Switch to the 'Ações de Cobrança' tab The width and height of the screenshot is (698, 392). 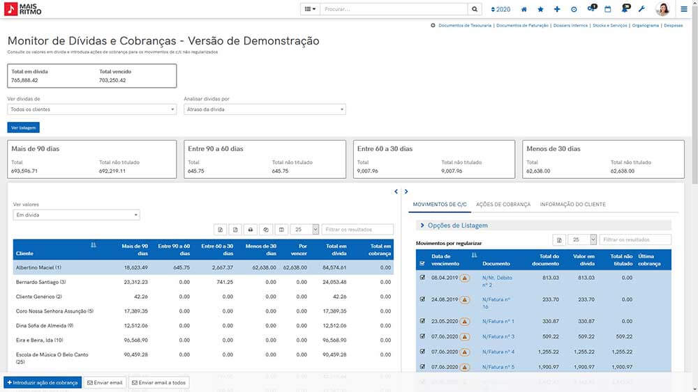click(x=503, y=205)
